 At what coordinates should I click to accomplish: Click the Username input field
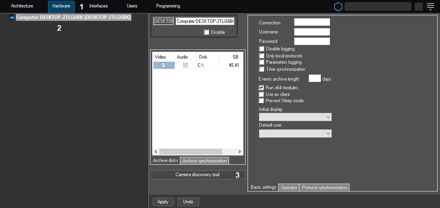312,32
